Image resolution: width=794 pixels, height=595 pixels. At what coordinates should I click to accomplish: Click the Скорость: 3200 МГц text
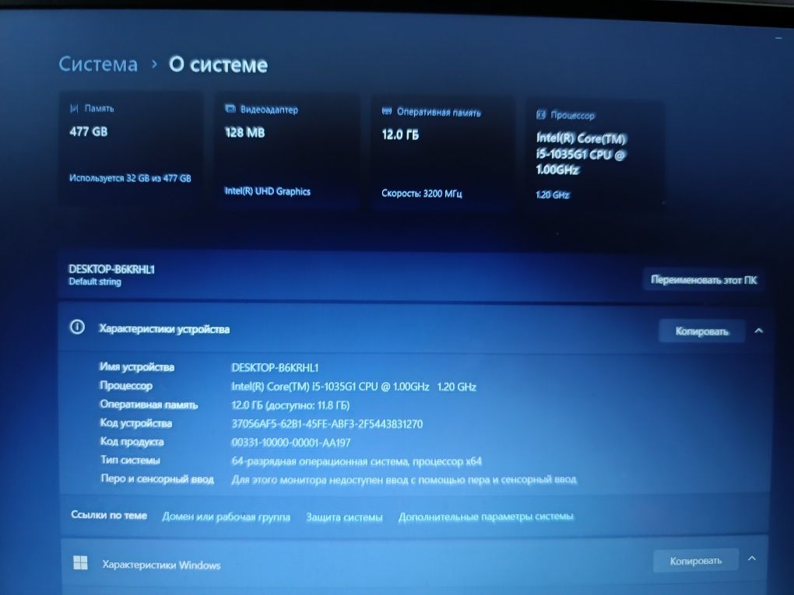422,193
